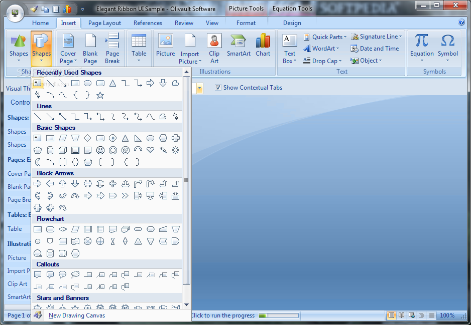Screen dimensions: 471x325
Task: Insert a Chart from the ribbon
Action: tap(263, 46)
